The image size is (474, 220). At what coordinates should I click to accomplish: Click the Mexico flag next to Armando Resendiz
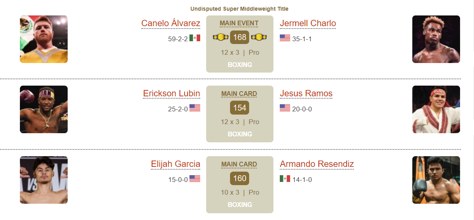tap(285, 179)
